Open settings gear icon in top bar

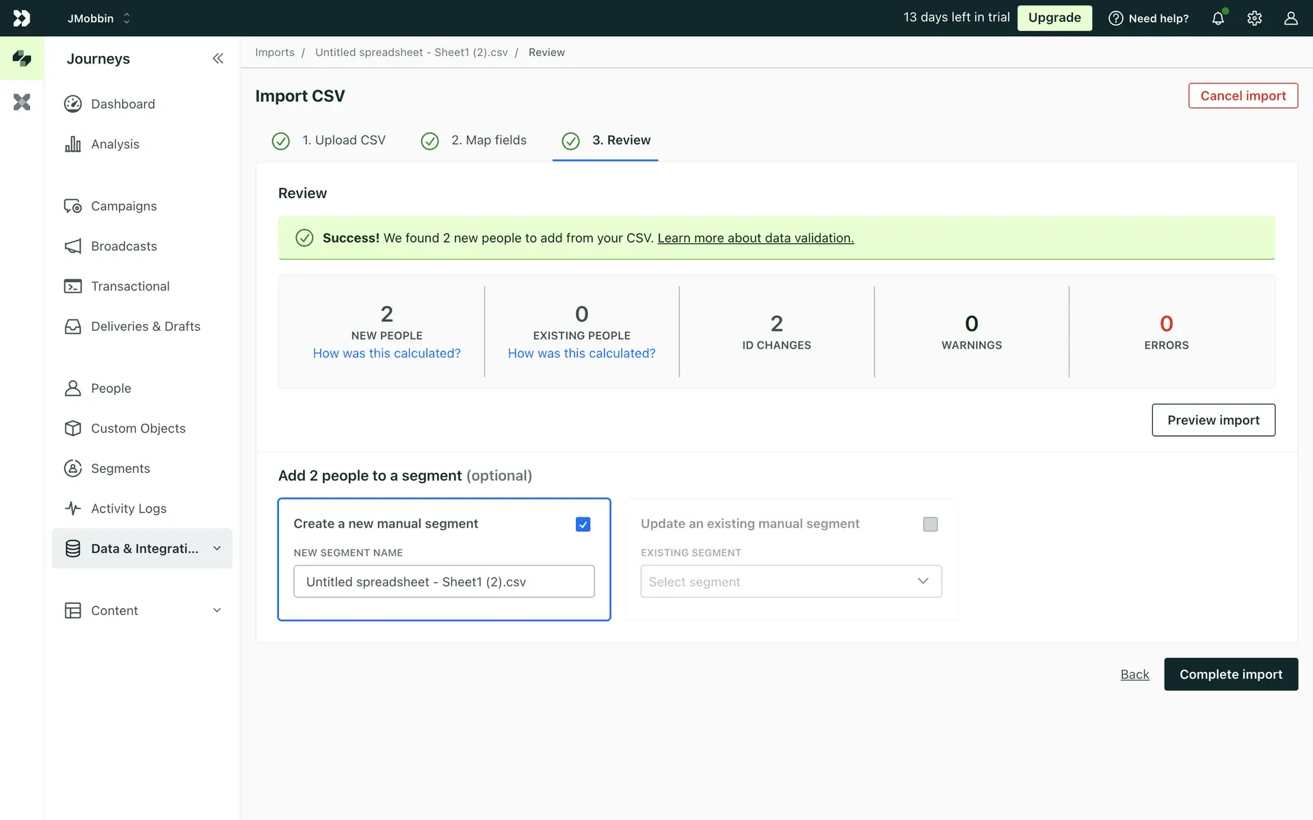(x=1254, y=18)
